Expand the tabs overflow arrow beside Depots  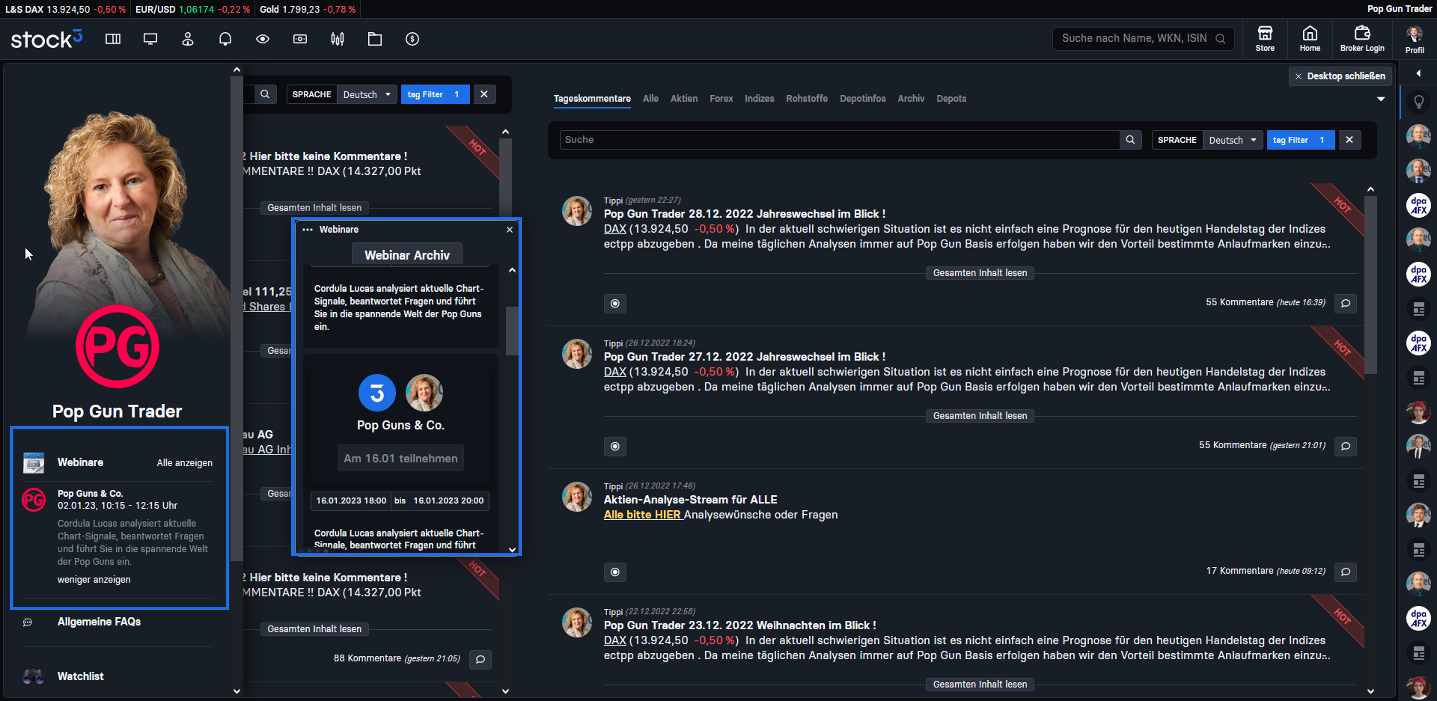tap(1380, 99)
